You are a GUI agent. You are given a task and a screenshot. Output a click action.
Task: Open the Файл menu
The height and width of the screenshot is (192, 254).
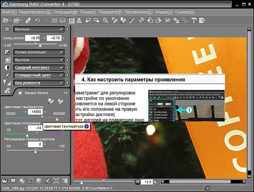point(9,12)
